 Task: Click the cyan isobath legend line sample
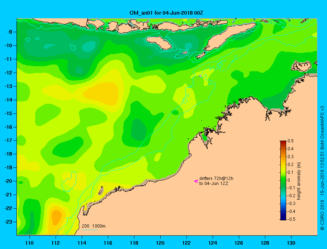click(90, 230)
